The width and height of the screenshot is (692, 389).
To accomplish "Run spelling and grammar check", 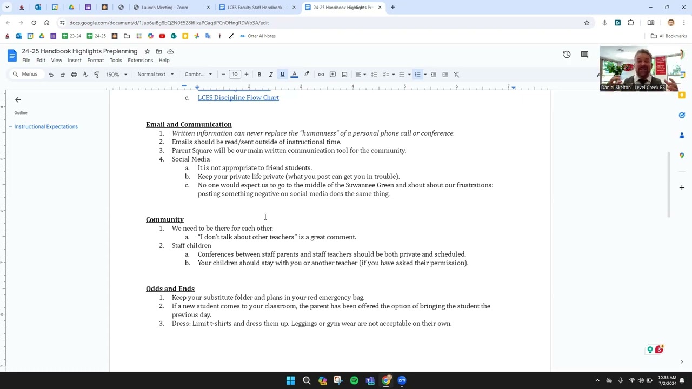I will (85, 75).
